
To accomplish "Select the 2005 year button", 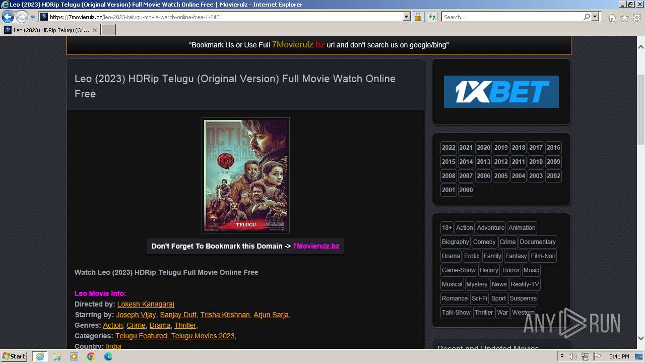I will tap(501, 176).
